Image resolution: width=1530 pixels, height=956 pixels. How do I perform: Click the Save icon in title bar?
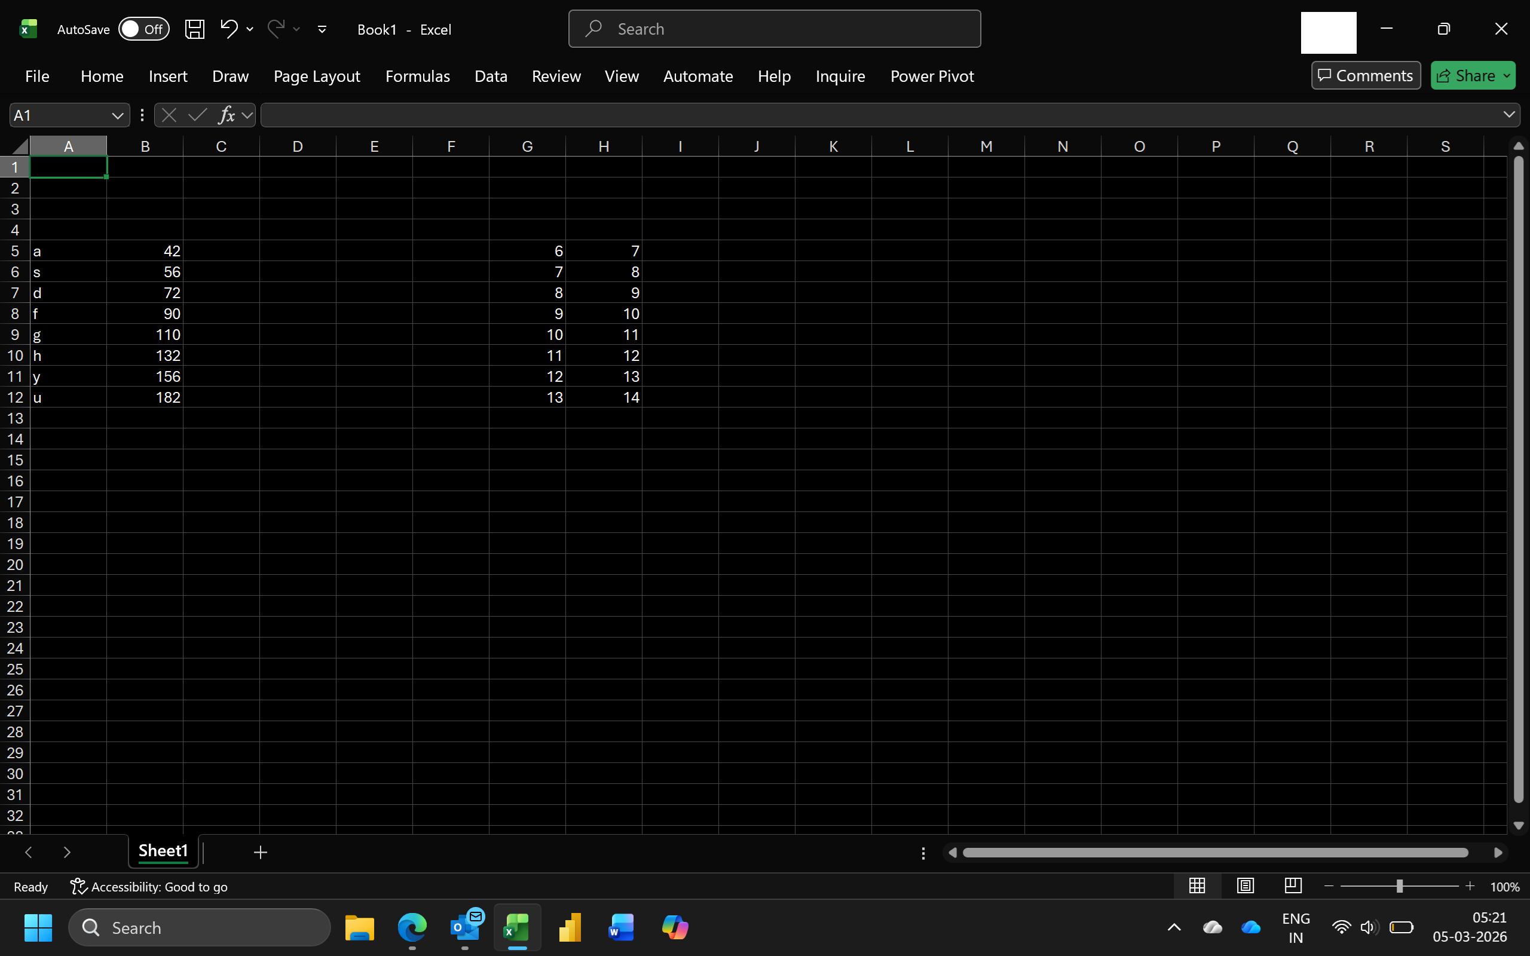coord(194,29)
